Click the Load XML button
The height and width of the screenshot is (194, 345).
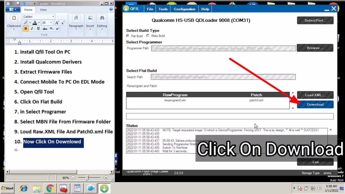point(315,95)
